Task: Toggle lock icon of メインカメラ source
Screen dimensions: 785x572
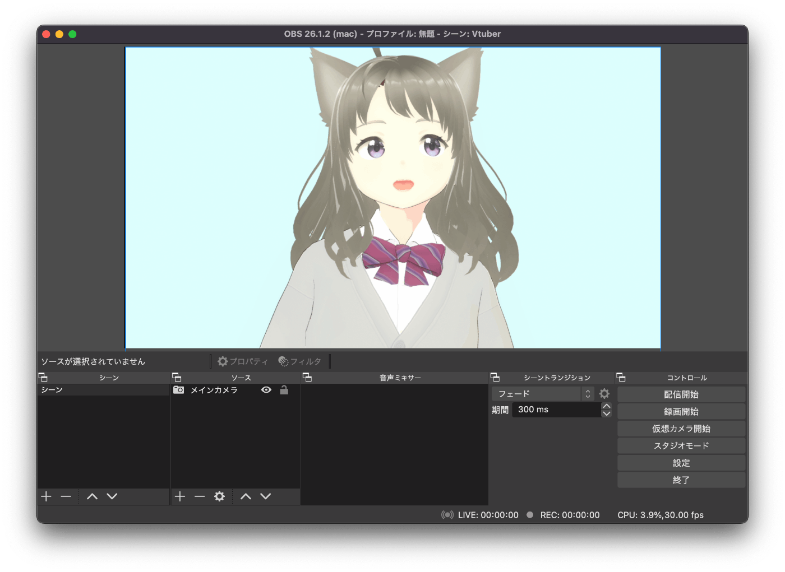Action: (284, 390)
